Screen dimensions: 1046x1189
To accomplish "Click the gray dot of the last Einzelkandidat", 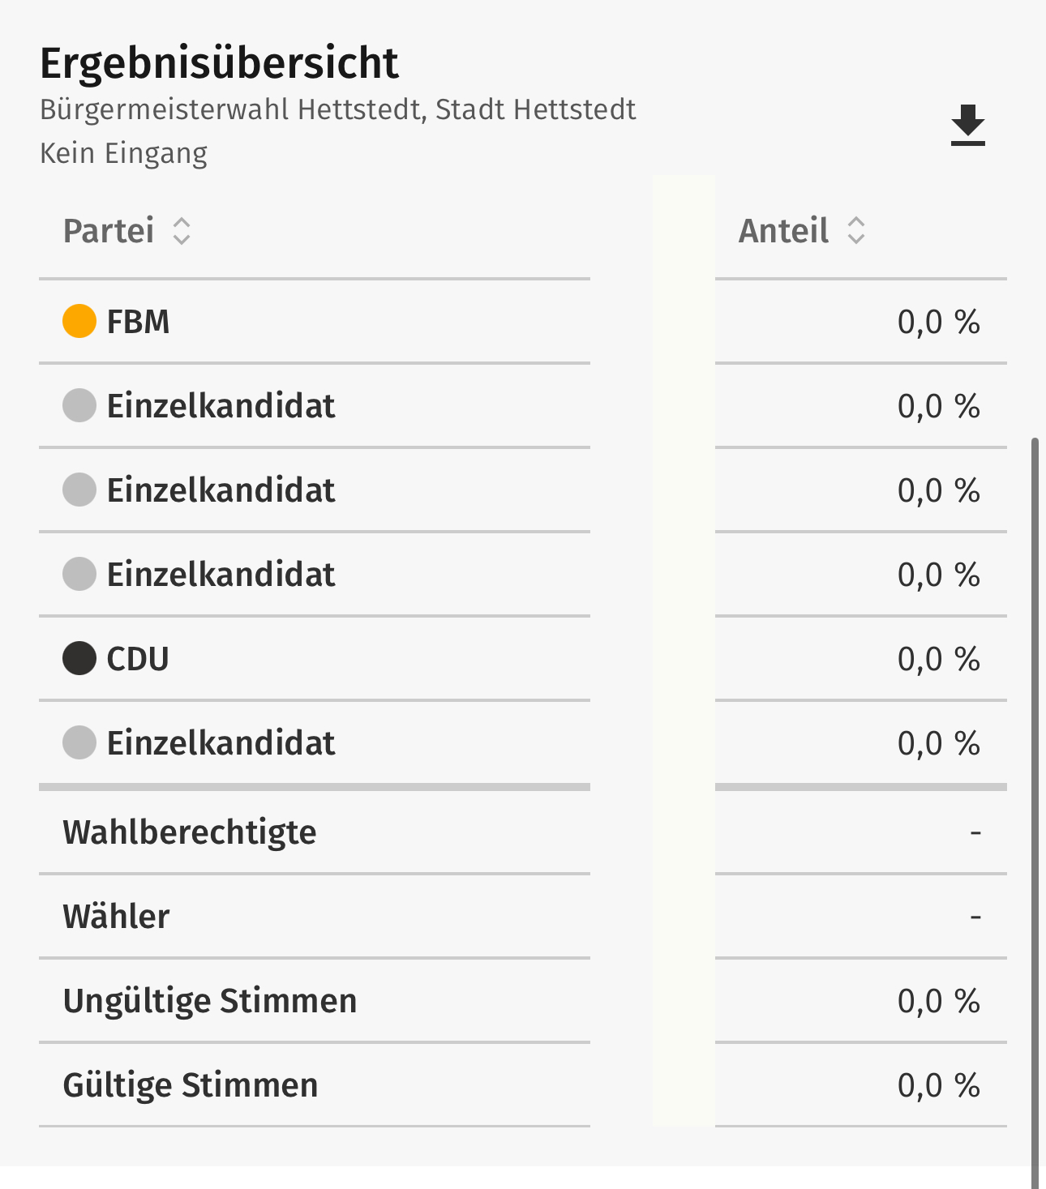I will pos(79,742).
